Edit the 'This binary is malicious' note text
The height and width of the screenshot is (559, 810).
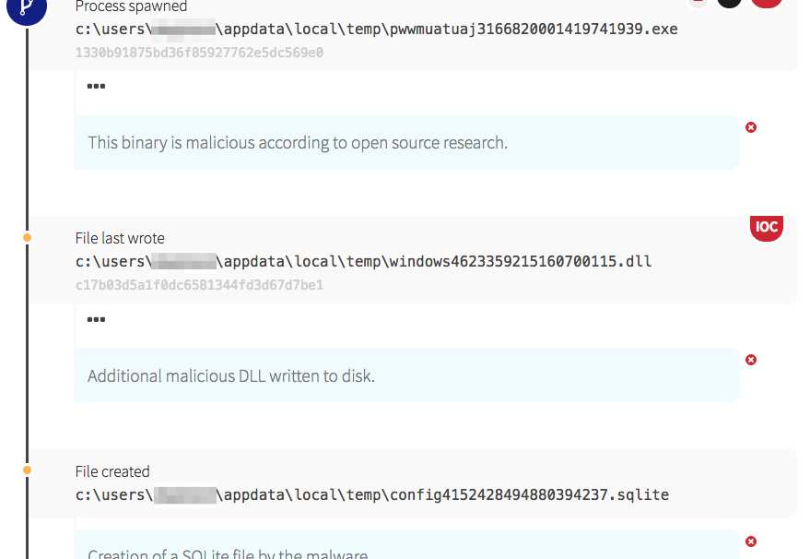(298, 143)
